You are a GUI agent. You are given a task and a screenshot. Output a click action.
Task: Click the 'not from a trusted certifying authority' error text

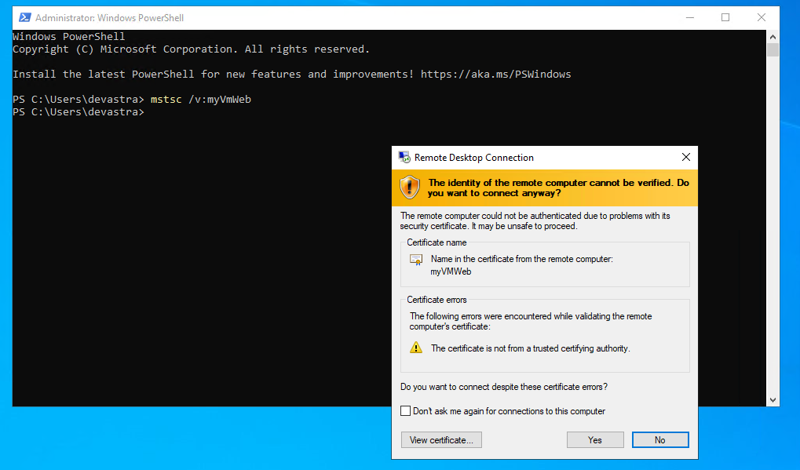[531, 348]
